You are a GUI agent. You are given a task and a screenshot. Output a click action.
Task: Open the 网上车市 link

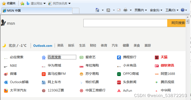(54, 82)
